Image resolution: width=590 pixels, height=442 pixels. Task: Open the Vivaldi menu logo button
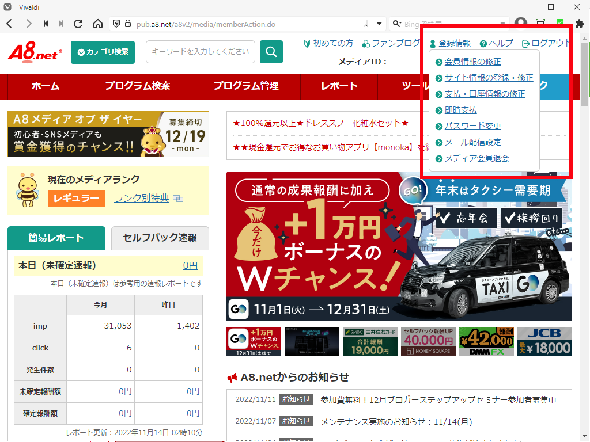7,7
